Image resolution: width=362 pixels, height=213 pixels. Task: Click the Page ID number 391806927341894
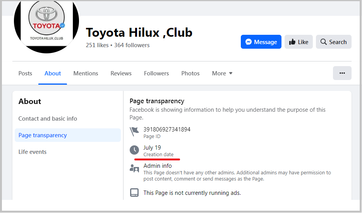(167, 130)
